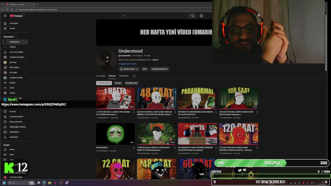Viewport: 331px width, 186px height.
Task: Select the Popüler filter chip
Action: 118,83
